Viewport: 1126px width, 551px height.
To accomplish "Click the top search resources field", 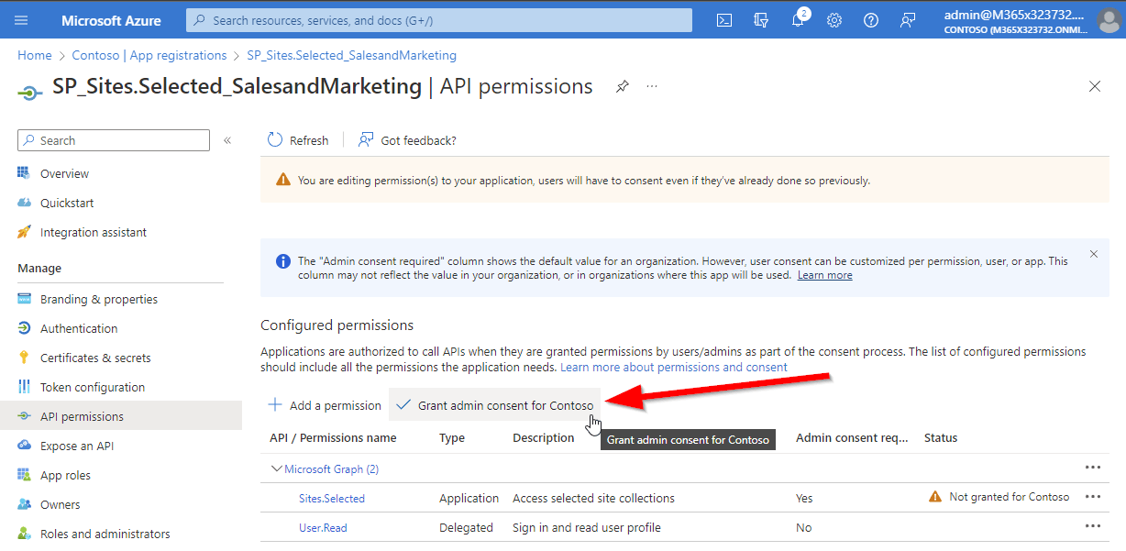I will point(440,20).
